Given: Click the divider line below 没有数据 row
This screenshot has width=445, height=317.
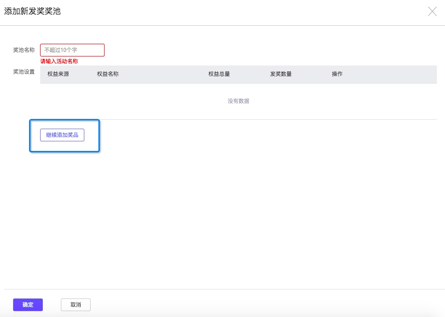Looking at the screenshot, I should click(239, 119).
